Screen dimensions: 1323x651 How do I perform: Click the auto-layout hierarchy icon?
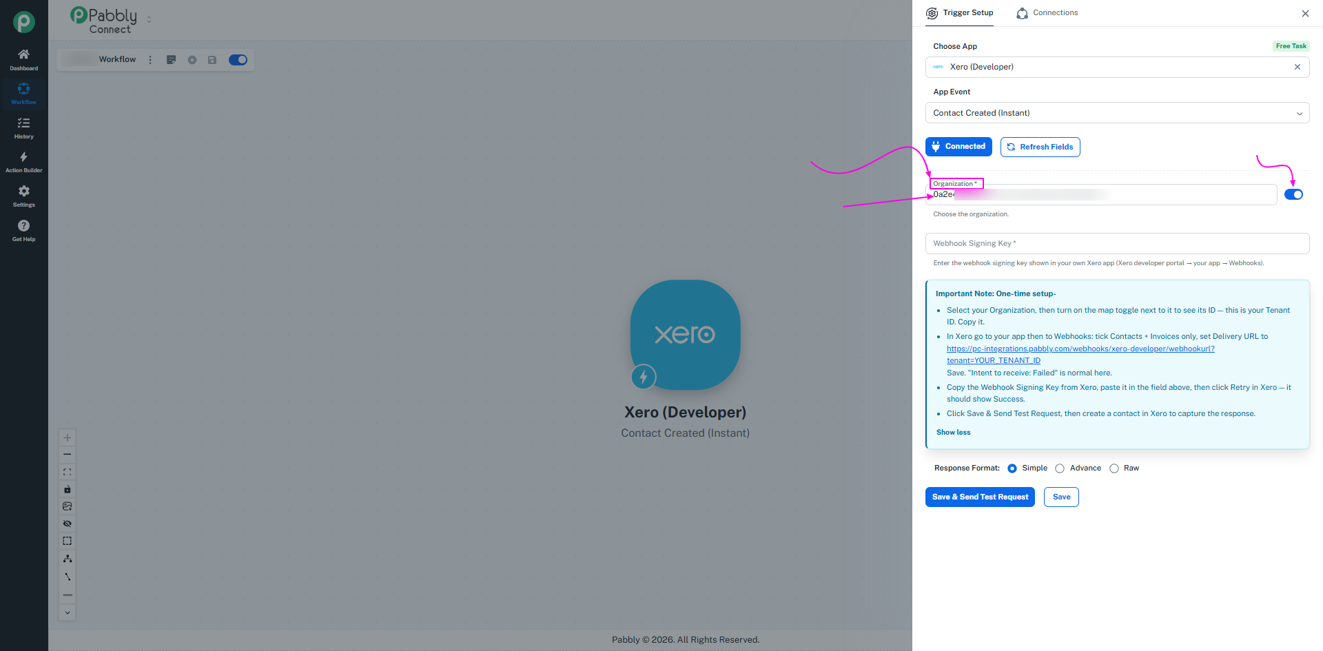coord(68,559)
